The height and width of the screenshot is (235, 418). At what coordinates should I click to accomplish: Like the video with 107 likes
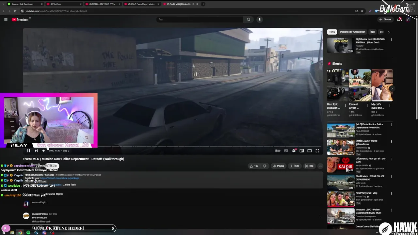(x=254, y=166)
